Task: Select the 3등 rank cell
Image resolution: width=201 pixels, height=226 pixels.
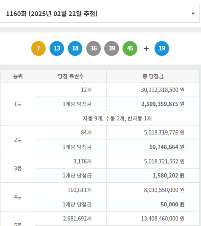Action: pyautogui.click(x=18, y=168)
